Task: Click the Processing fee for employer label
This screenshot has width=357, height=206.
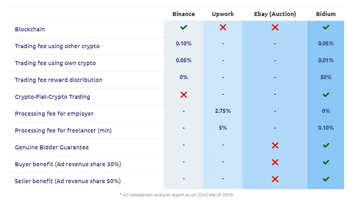Action: coord(54,114)
